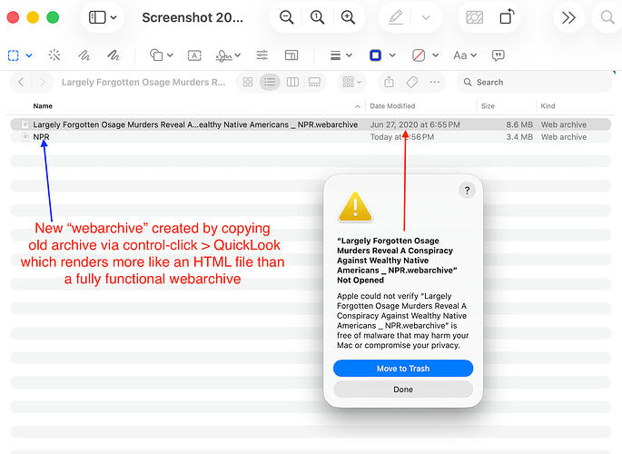Viewport: 622px width, 454px height.
Task: Click the Finder folder title Largely Forgotten Osage Murders
Action: (143, 82)
